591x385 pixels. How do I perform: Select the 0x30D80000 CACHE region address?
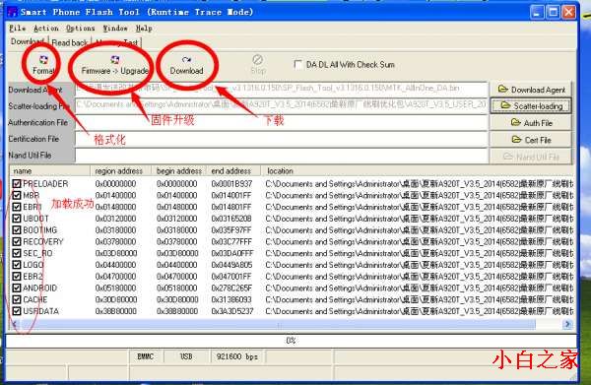pyautogui.click(x=116, y=300)
